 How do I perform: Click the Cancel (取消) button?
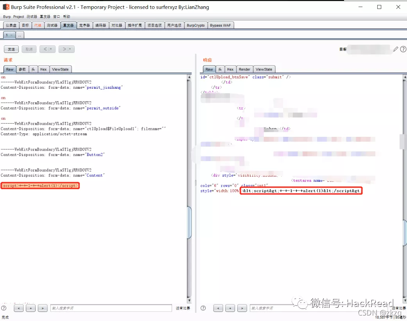[29, 49]
